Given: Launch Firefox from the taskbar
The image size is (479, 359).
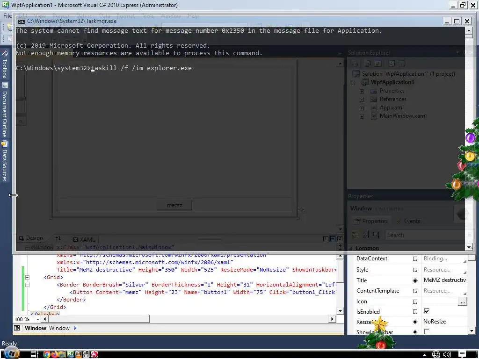Looking at the screenshot, I should click(x=55, y=354).
